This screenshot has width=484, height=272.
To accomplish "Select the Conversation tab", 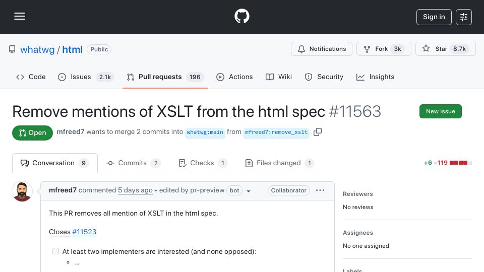I will [55, 163].
